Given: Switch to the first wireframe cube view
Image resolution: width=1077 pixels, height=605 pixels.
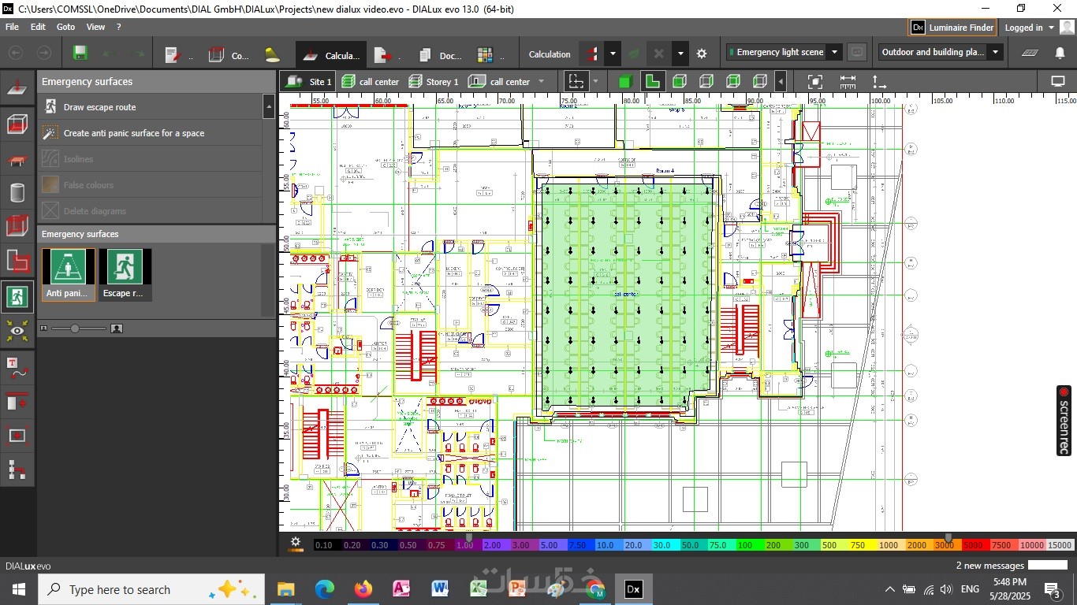Looking at the screenshot, I should [x=679, y=82].
